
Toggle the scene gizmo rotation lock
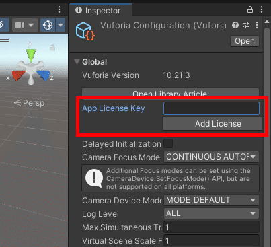point(52,47)
